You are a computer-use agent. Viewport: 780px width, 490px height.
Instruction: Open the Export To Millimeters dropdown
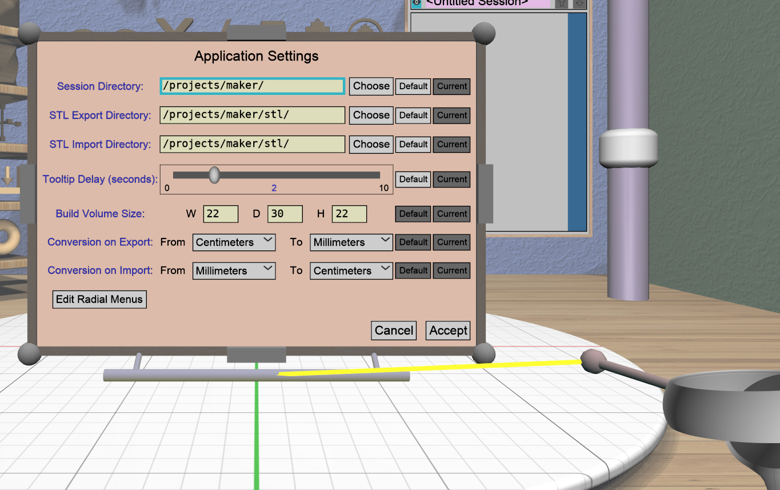click(x=351, y=242)
